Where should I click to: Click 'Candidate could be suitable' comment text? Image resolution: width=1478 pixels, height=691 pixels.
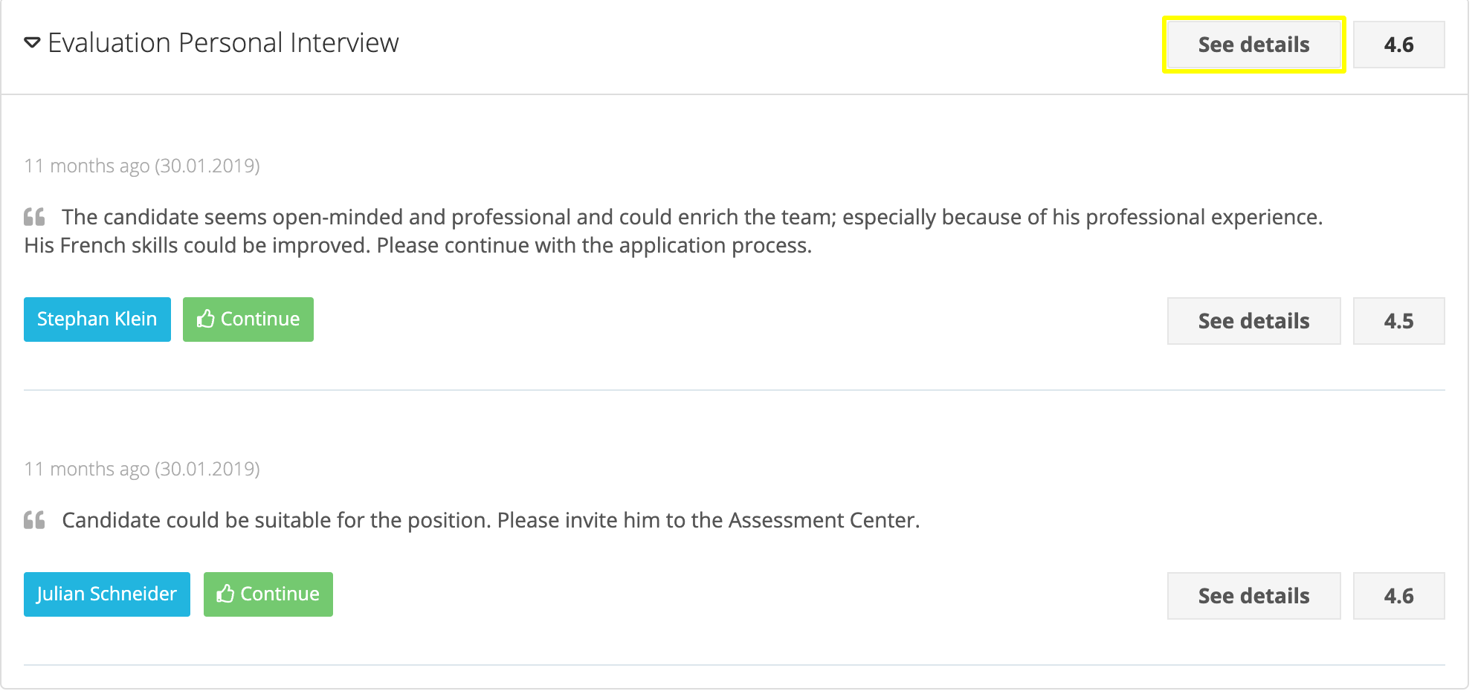(x=277, y=520)
